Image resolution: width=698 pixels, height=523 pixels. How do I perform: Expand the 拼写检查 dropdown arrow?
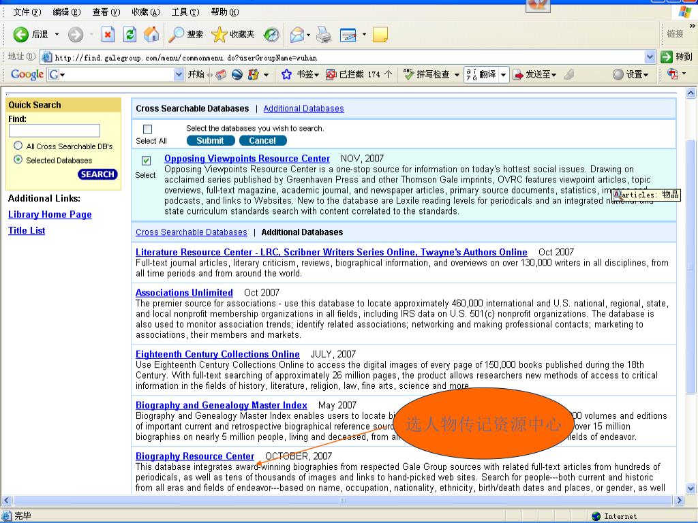(457, 74)
